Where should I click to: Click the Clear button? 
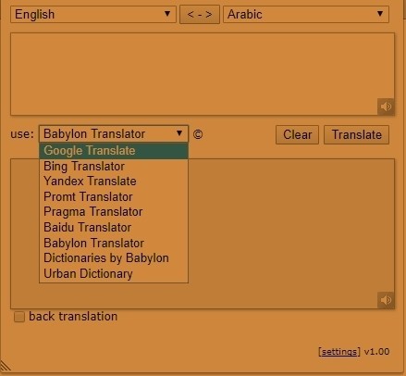point(297,134)
